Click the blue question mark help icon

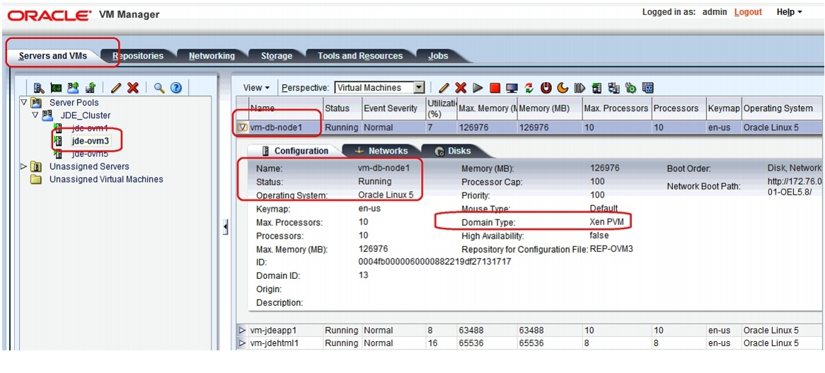point(176,88)
